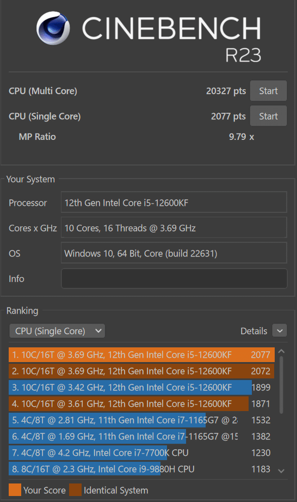Click the orange Your Score legend swatch

[x=15, y=490]
